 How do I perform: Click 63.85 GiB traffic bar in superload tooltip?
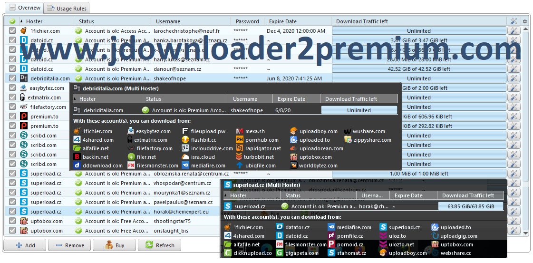[x=470, y=206]
